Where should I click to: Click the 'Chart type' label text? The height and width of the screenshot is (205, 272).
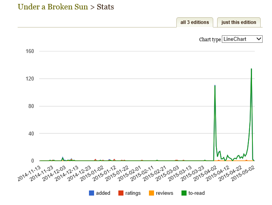coord(210,39)
